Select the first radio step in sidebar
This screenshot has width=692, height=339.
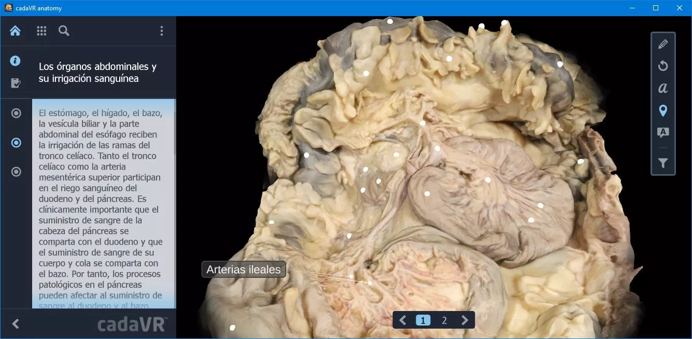(x=16, y=113)
